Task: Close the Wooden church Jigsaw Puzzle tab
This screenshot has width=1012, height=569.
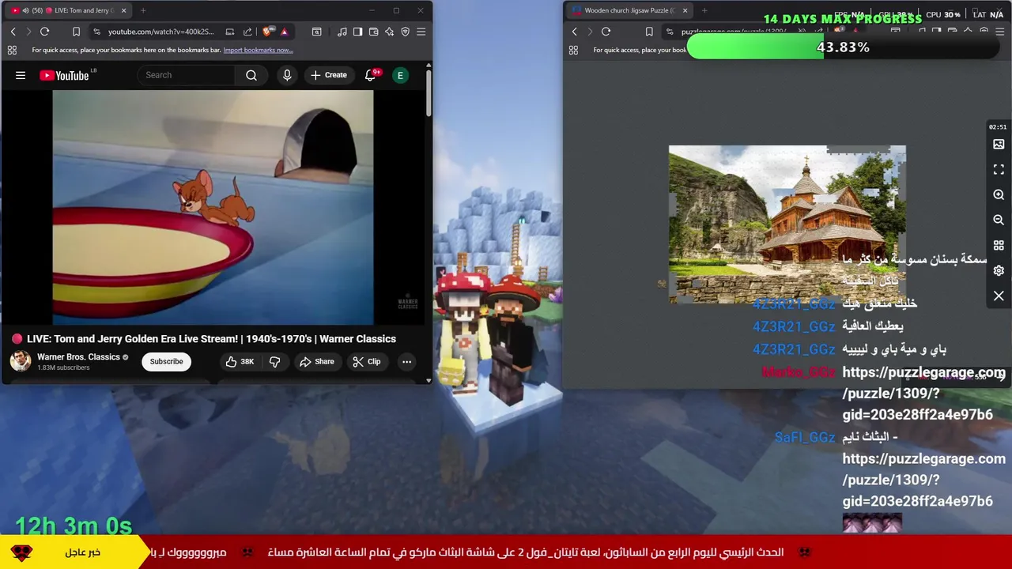Action: point(685,10)
